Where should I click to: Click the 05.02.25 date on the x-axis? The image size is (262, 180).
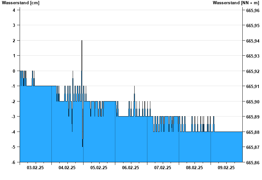click(x=99, y=168)
